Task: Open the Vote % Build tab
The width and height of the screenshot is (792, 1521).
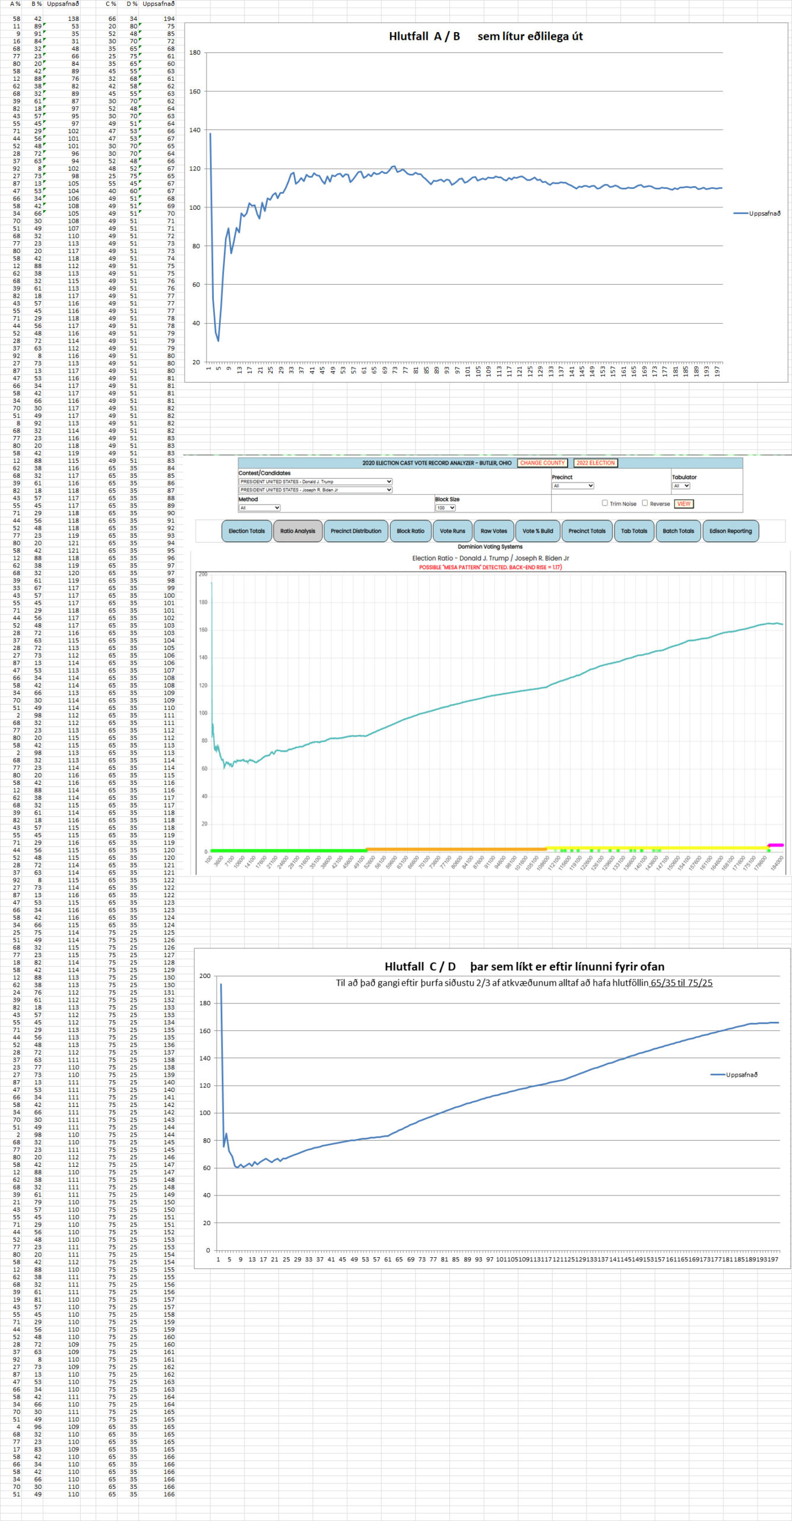Action: tap(537, 531)
